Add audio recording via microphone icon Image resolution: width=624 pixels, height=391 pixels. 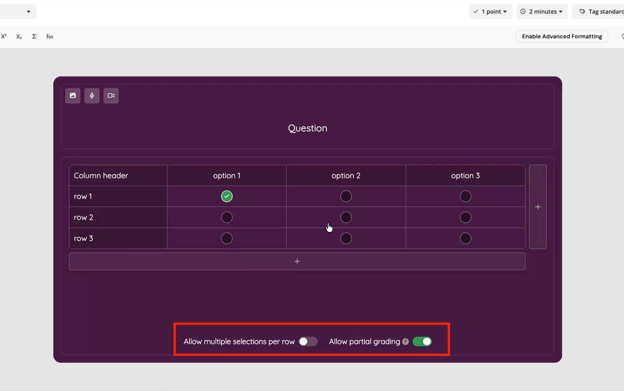tap(92, 96)
